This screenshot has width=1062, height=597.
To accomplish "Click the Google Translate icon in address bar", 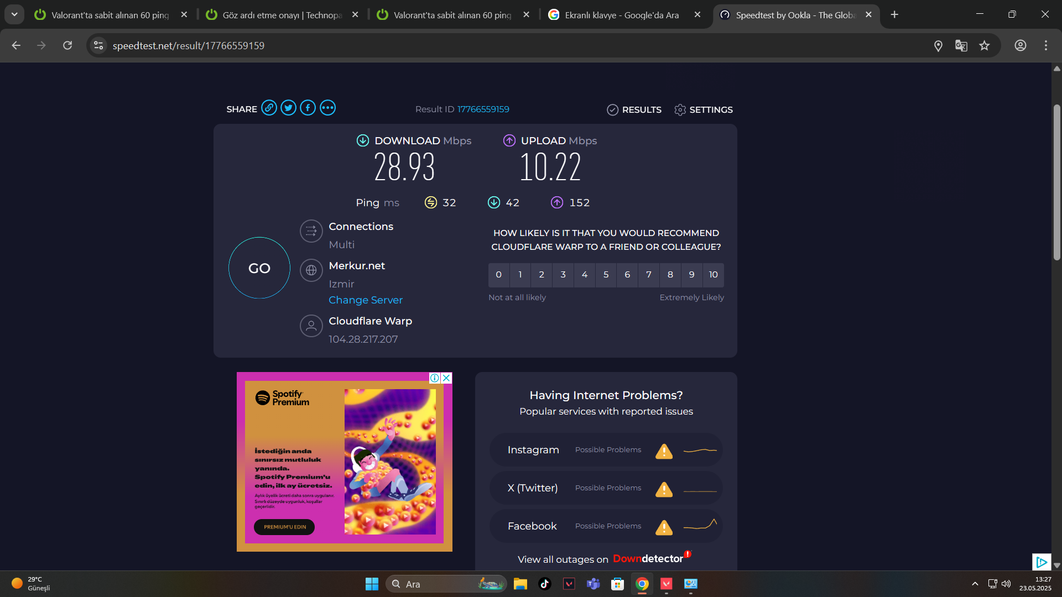I will [961, 46].
